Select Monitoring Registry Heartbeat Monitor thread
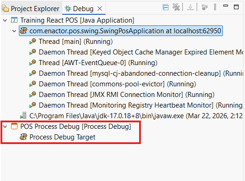 coord(141,105)
